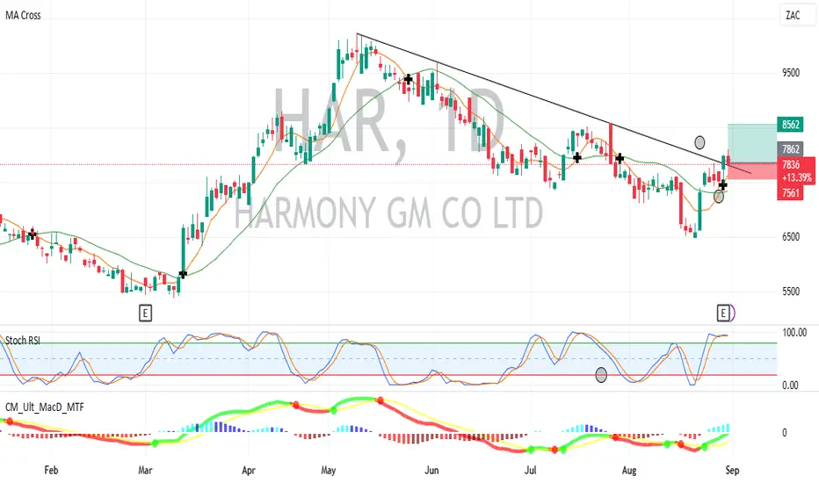819x483 pixels.
Task: Click the +13.39% change label
Action: tap(796, 177)
